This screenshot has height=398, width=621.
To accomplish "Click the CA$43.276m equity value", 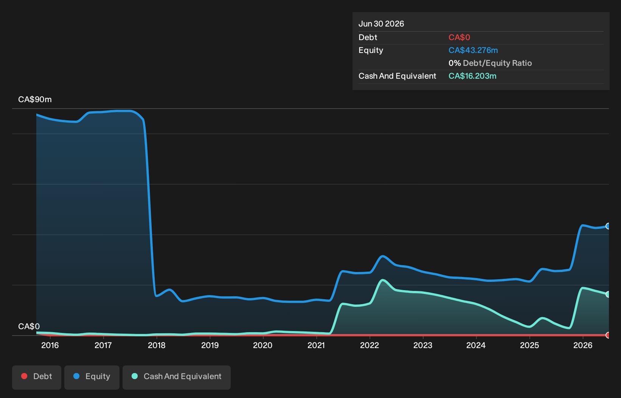I will click(x=473, y=50).
